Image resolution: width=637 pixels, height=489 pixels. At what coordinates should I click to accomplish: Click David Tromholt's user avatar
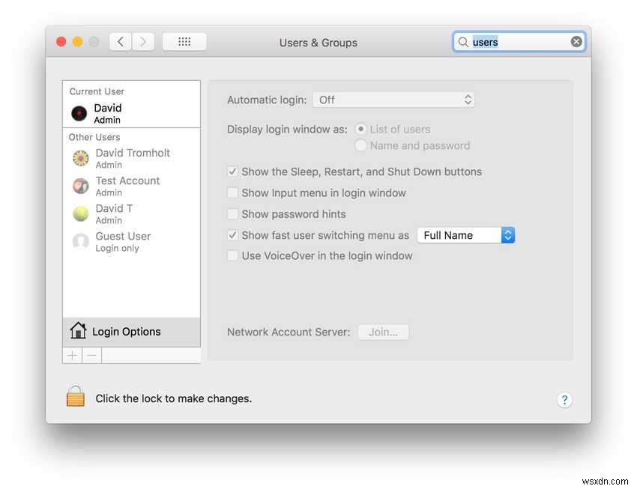pyautogui.click(x=80, y=158)
